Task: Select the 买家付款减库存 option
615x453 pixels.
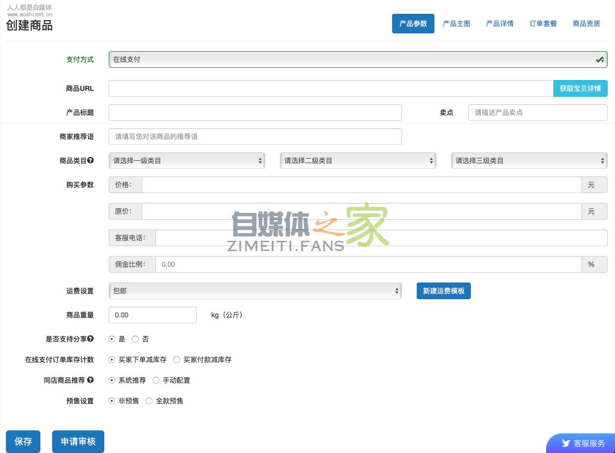Action: tap(177, 359)
